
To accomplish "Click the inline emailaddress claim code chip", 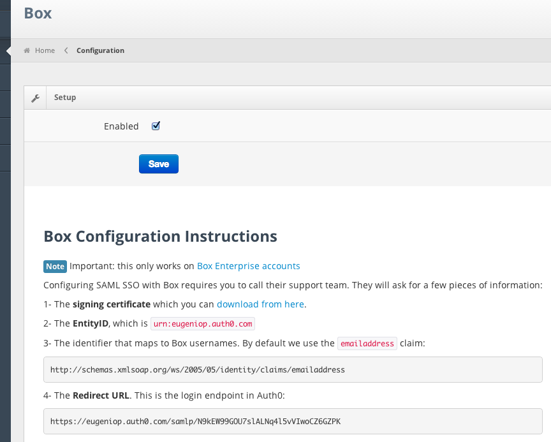I will click(x=367, y=343).
